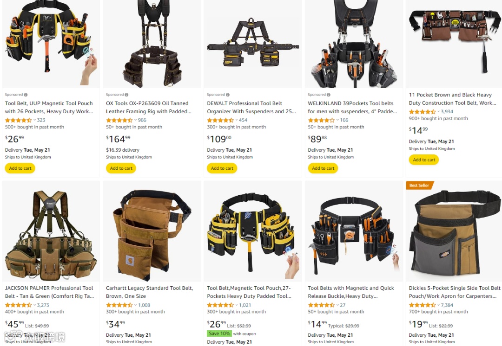Click the Sponsored info icon on DEWALT listing
Viewport: 502px width, 346px height.
pos(228,95)
